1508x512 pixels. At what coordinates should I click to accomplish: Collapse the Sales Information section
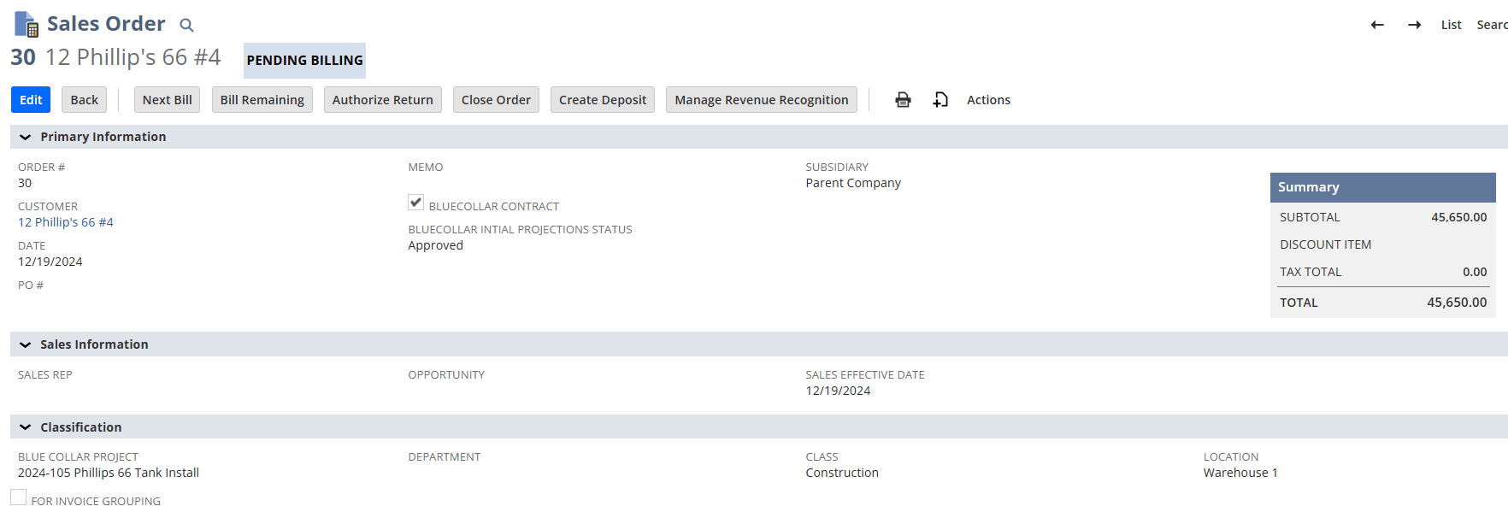click(x=26, y=344)
